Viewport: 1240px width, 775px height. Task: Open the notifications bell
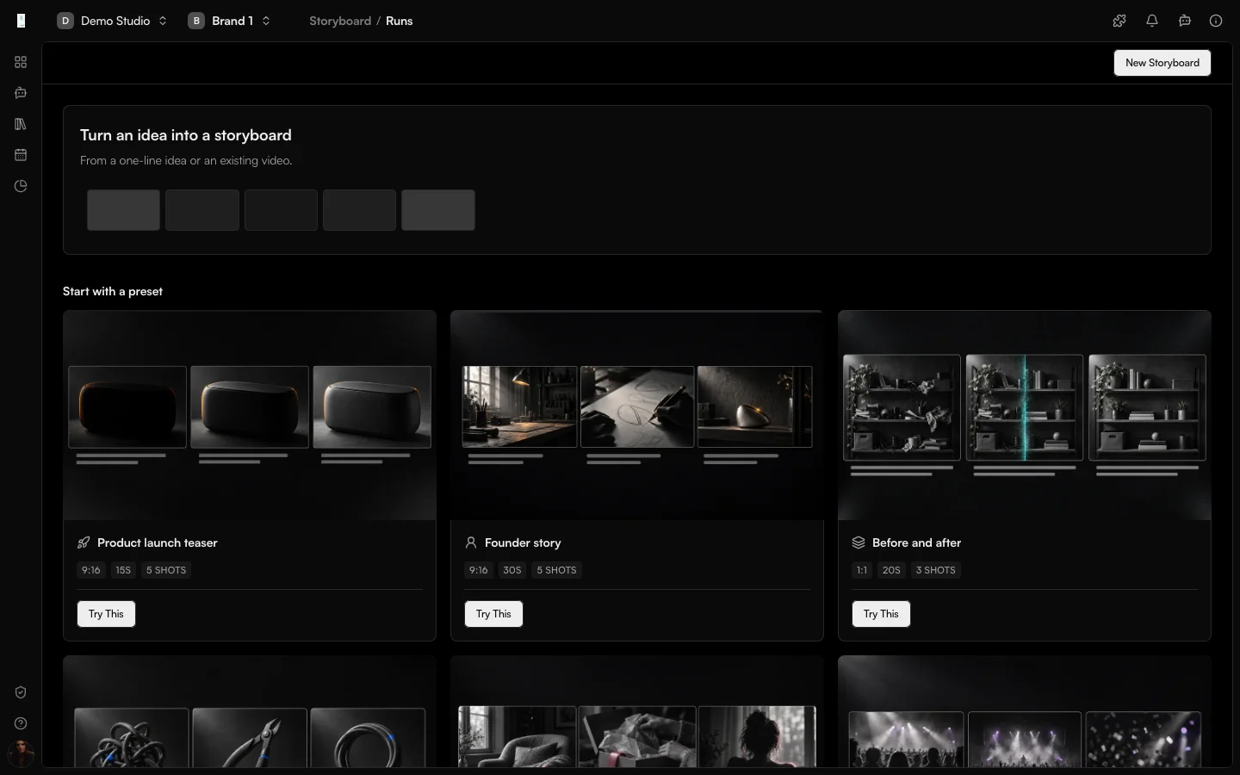tap(1152, 21)
